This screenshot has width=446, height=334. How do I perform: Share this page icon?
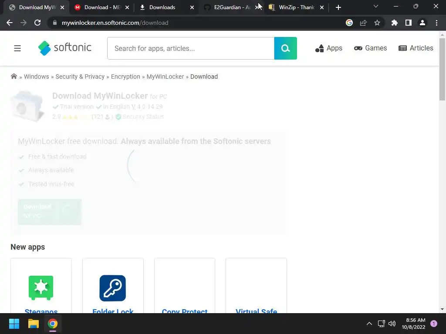point(363,23)
